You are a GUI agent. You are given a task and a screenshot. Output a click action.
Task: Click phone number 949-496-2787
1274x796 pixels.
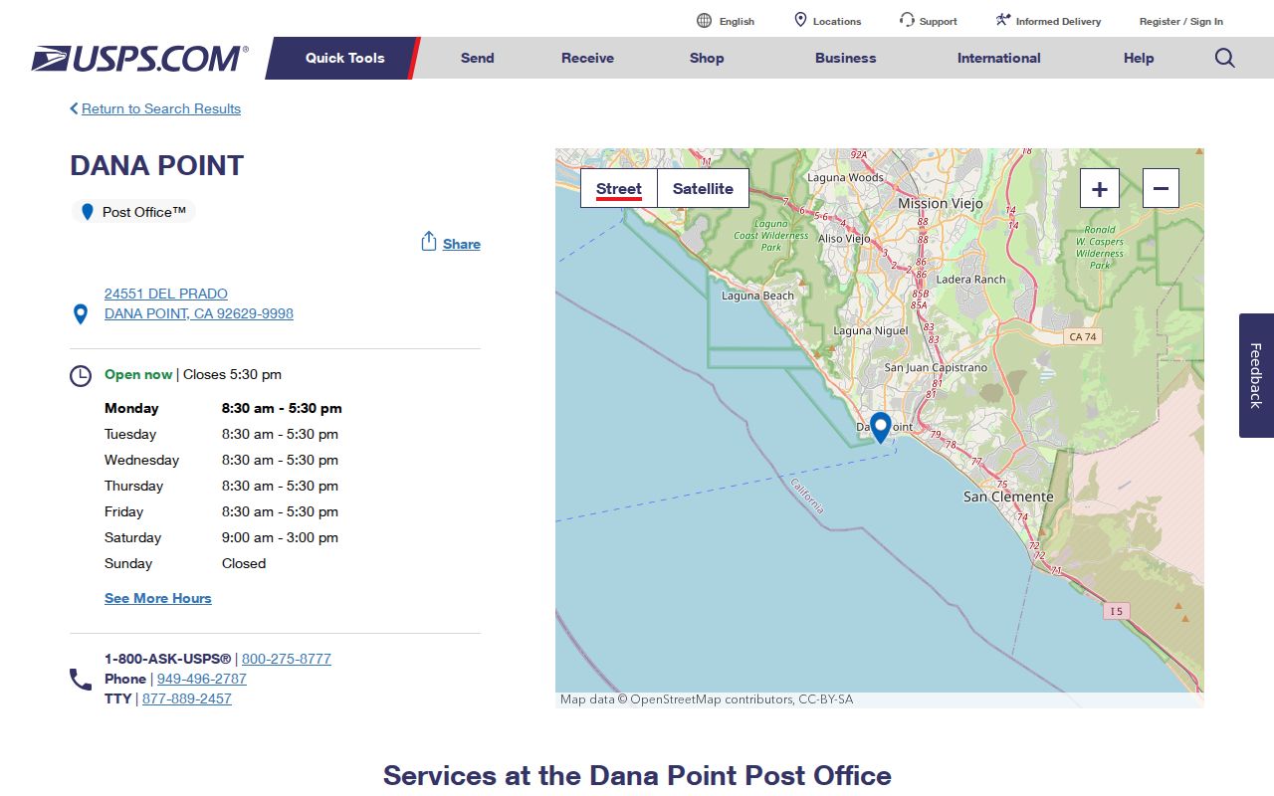(x=202, y=679)
